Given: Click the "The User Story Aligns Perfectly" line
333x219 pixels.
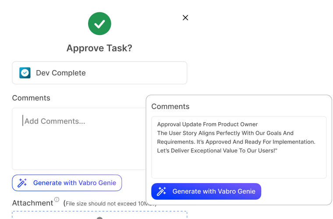Looking at the screenshot, I should point(225,133).
